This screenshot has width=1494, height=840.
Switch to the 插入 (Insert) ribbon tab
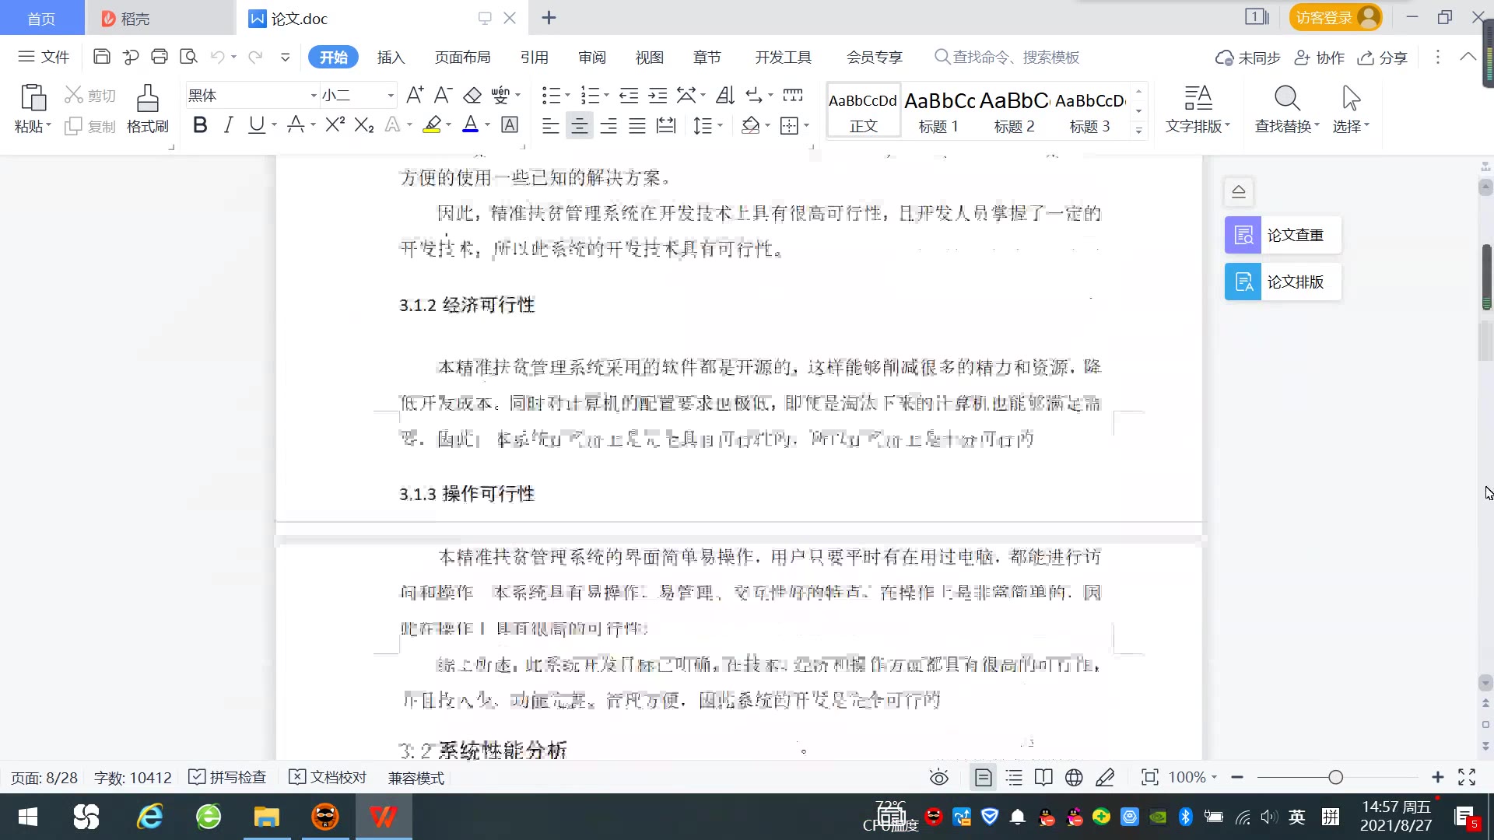391,57
